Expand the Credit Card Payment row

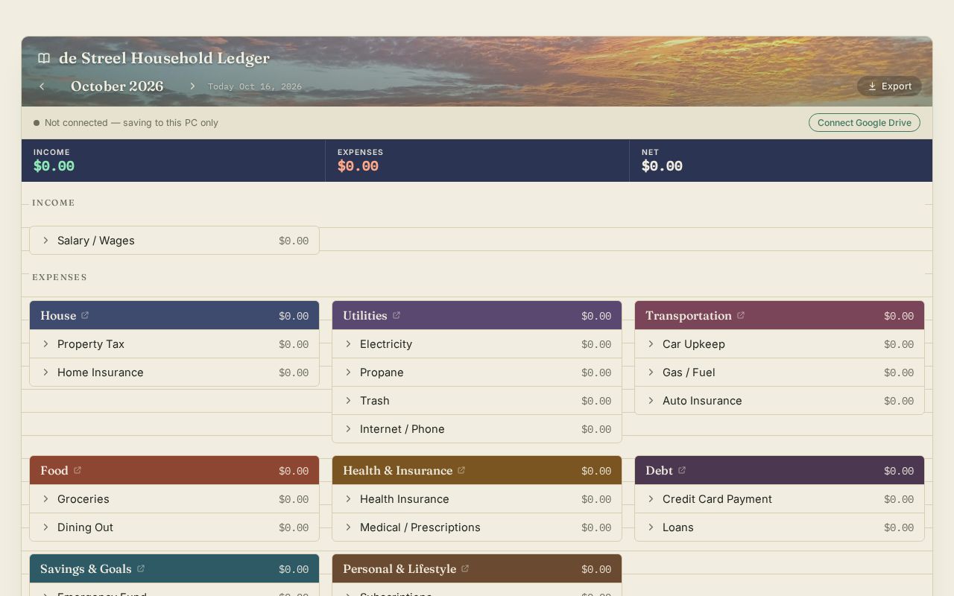click(780, 499)
